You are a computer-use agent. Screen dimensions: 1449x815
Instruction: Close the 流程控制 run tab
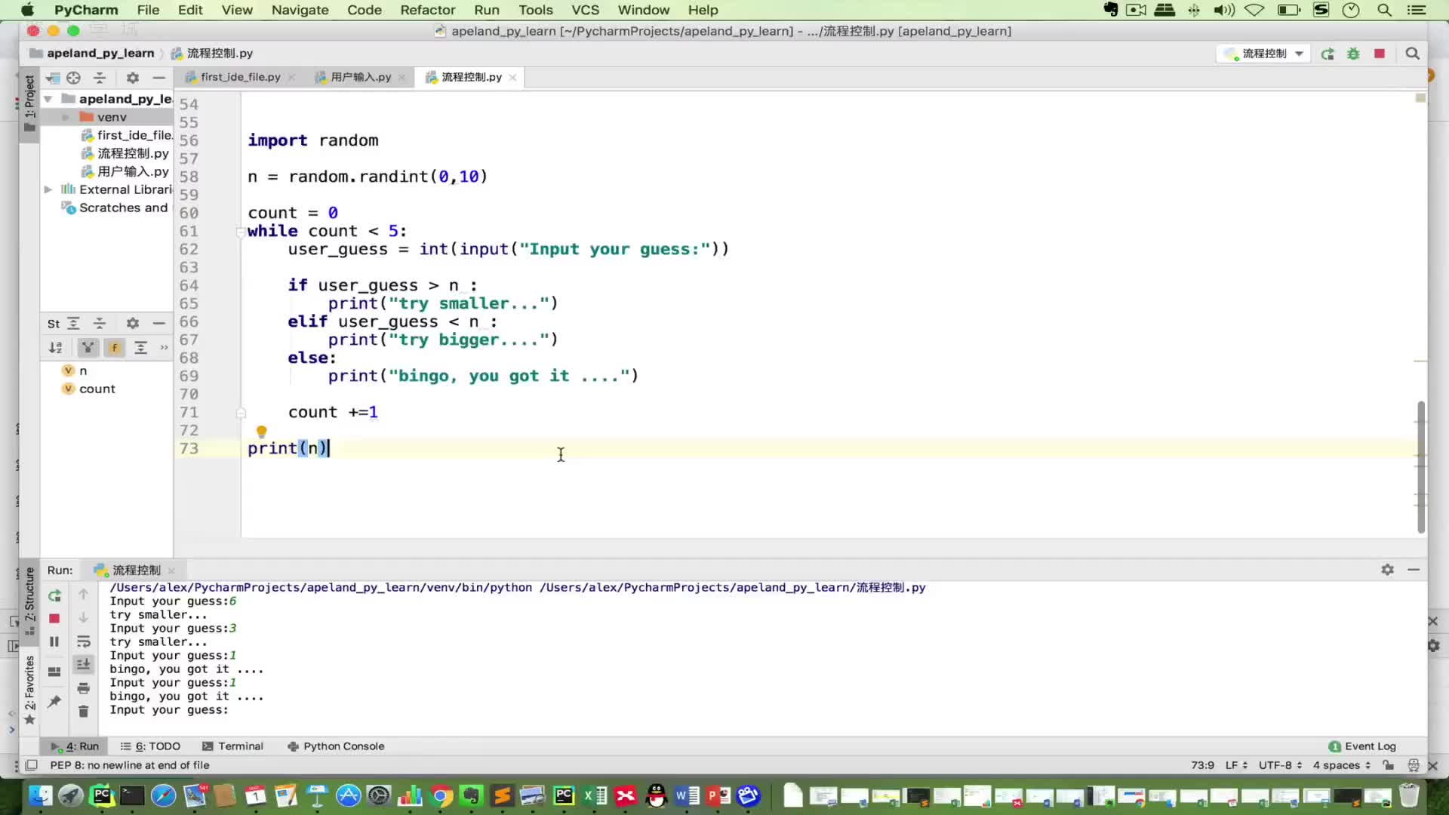171,570
